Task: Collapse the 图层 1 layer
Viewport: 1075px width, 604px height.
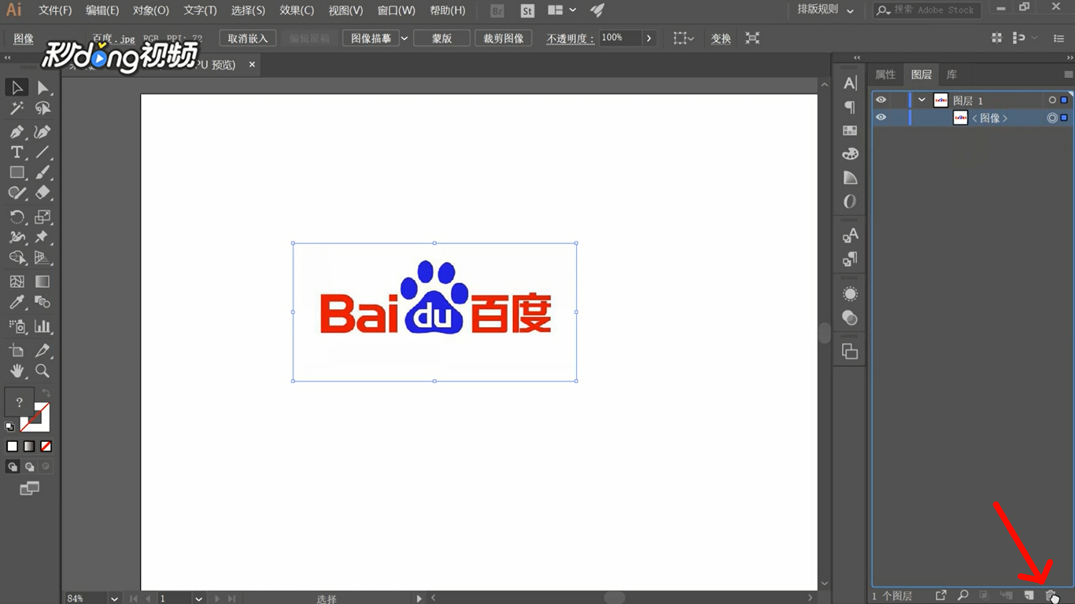Action: pyautogui.click(x=921, y=100)
